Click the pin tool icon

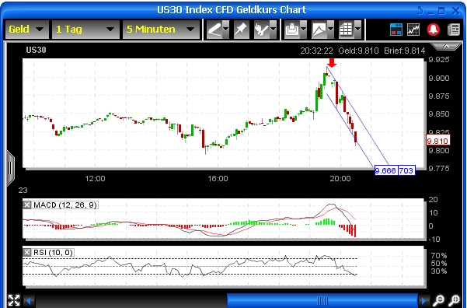241,30
